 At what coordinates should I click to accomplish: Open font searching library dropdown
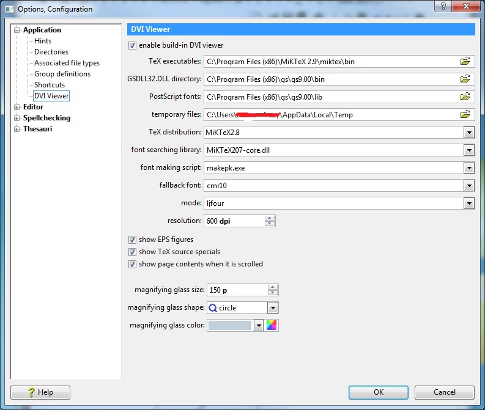pyautogui.click(x=469, y=150)
